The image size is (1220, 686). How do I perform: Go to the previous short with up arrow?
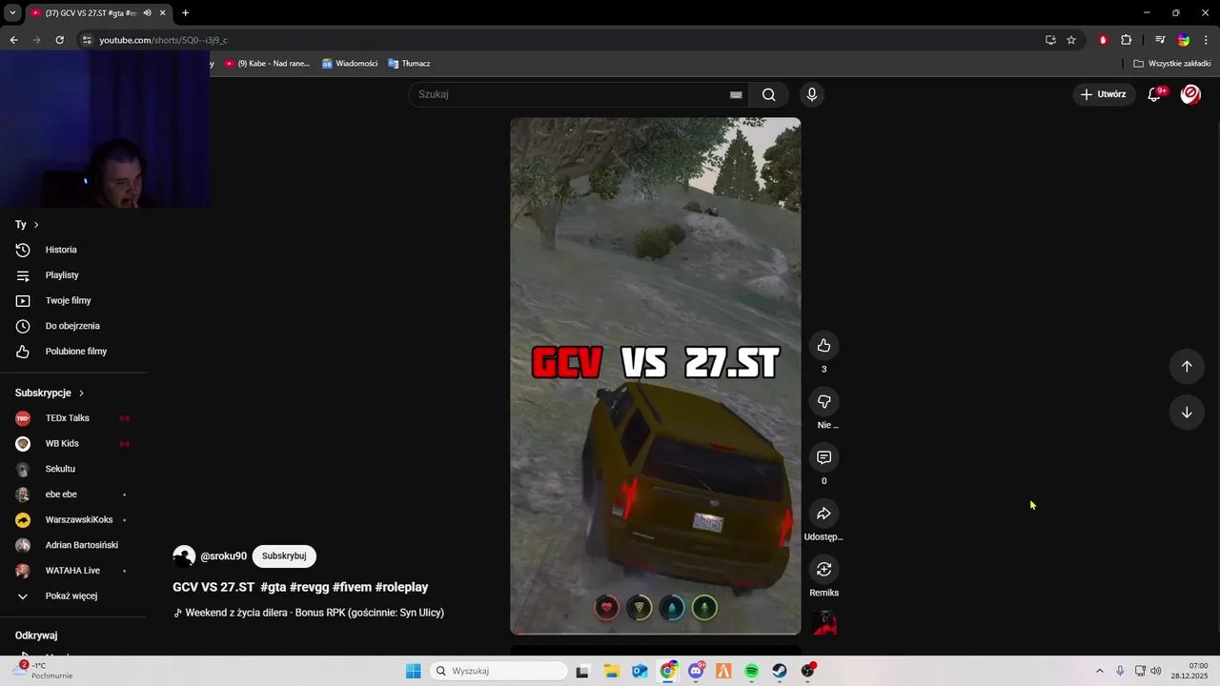point(1187,367)
